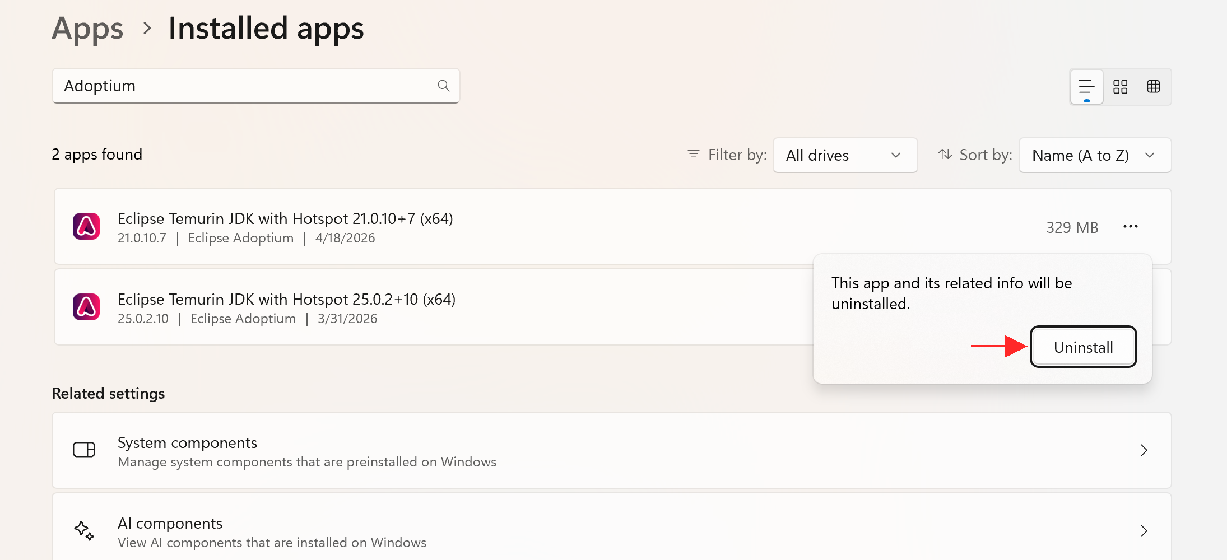Select Eclipse Temurin JDK 25.0.2+10 (x64) name
Screen dimensions: 1227x560
pos(286,299)
